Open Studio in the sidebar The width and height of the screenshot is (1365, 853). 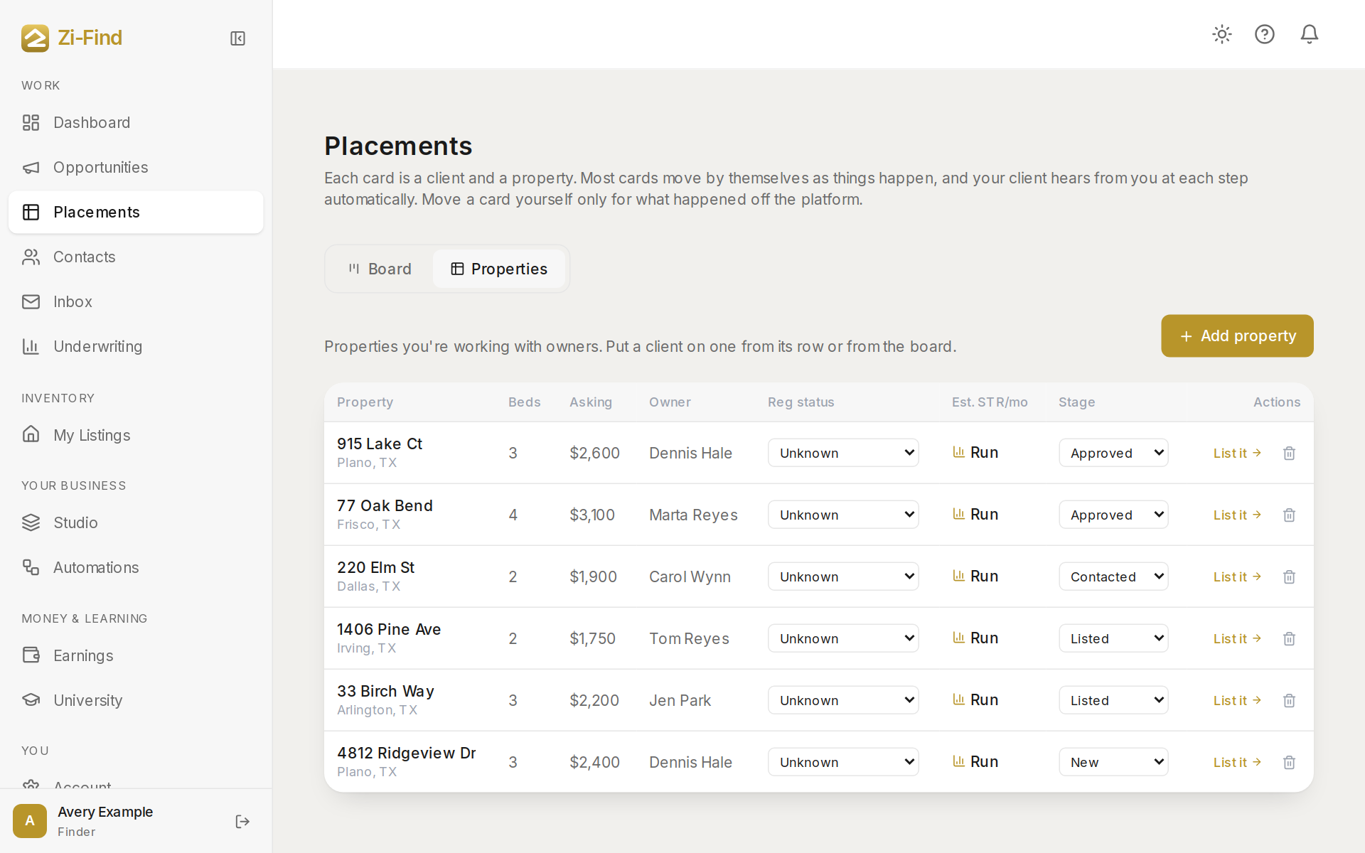coord(136,522)
